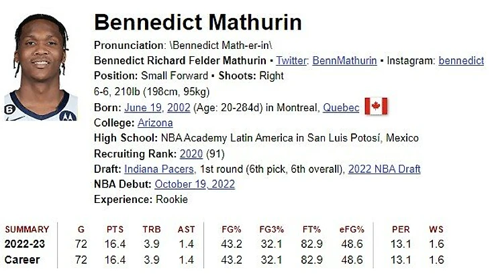Viewport: 490px width, 276px height.
Task: Open the Twitter link
Action: click(x=292, y=60)
